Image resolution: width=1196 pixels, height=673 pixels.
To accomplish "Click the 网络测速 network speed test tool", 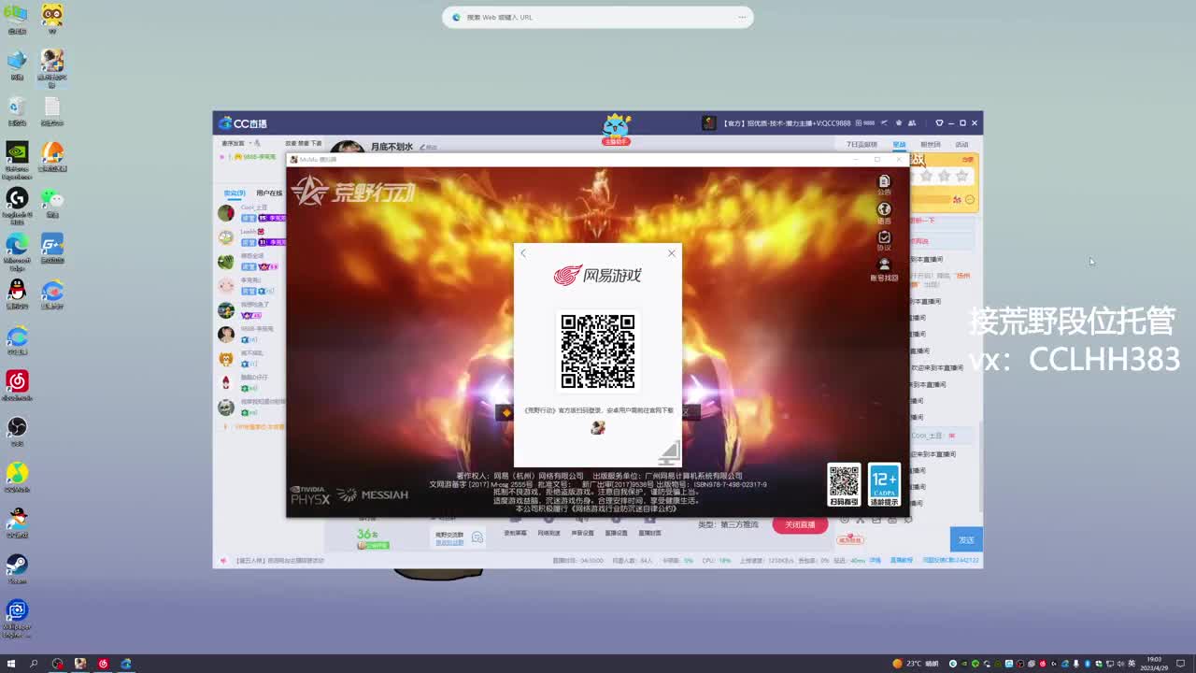I will click(548, 533).
